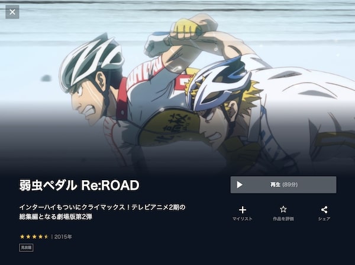Close the detail overlay with the X
Viewport: 355px width, 265px height.
(x=12, y=12)
